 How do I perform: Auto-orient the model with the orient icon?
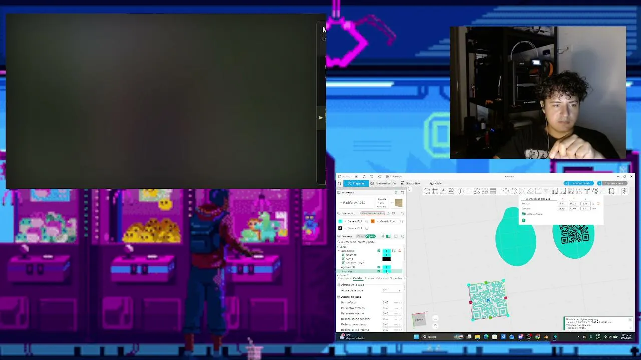[443, 191]
